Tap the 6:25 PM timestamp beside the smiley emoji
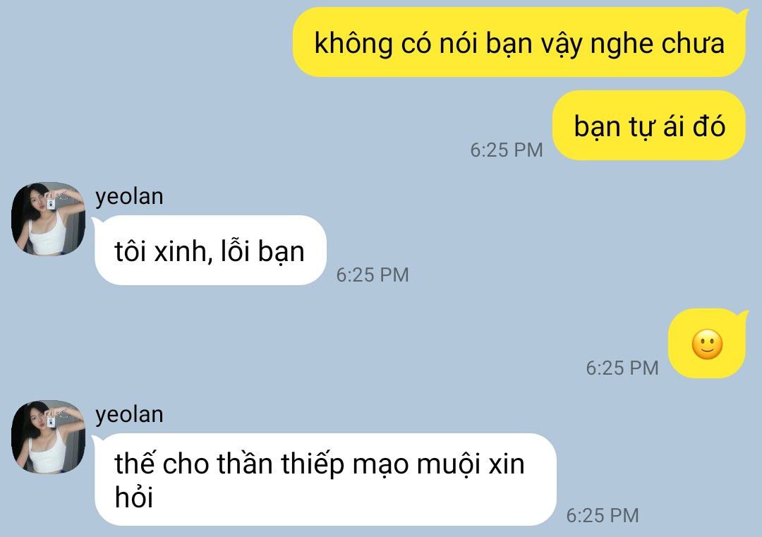 (622, 368)
